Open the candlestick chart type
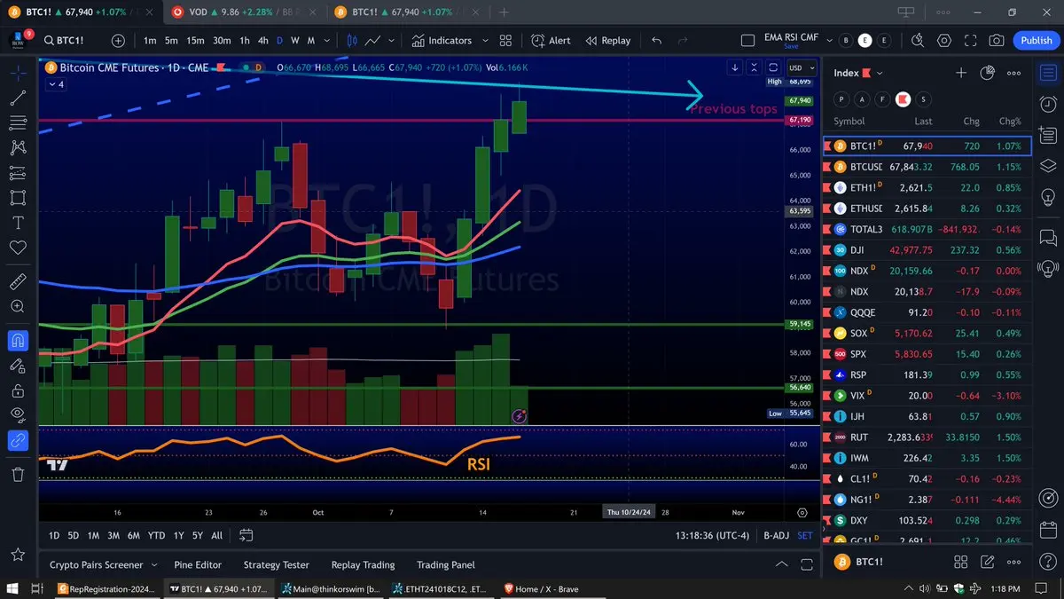This screenshot has width=1064, height=599. click(x=352, y=40)
